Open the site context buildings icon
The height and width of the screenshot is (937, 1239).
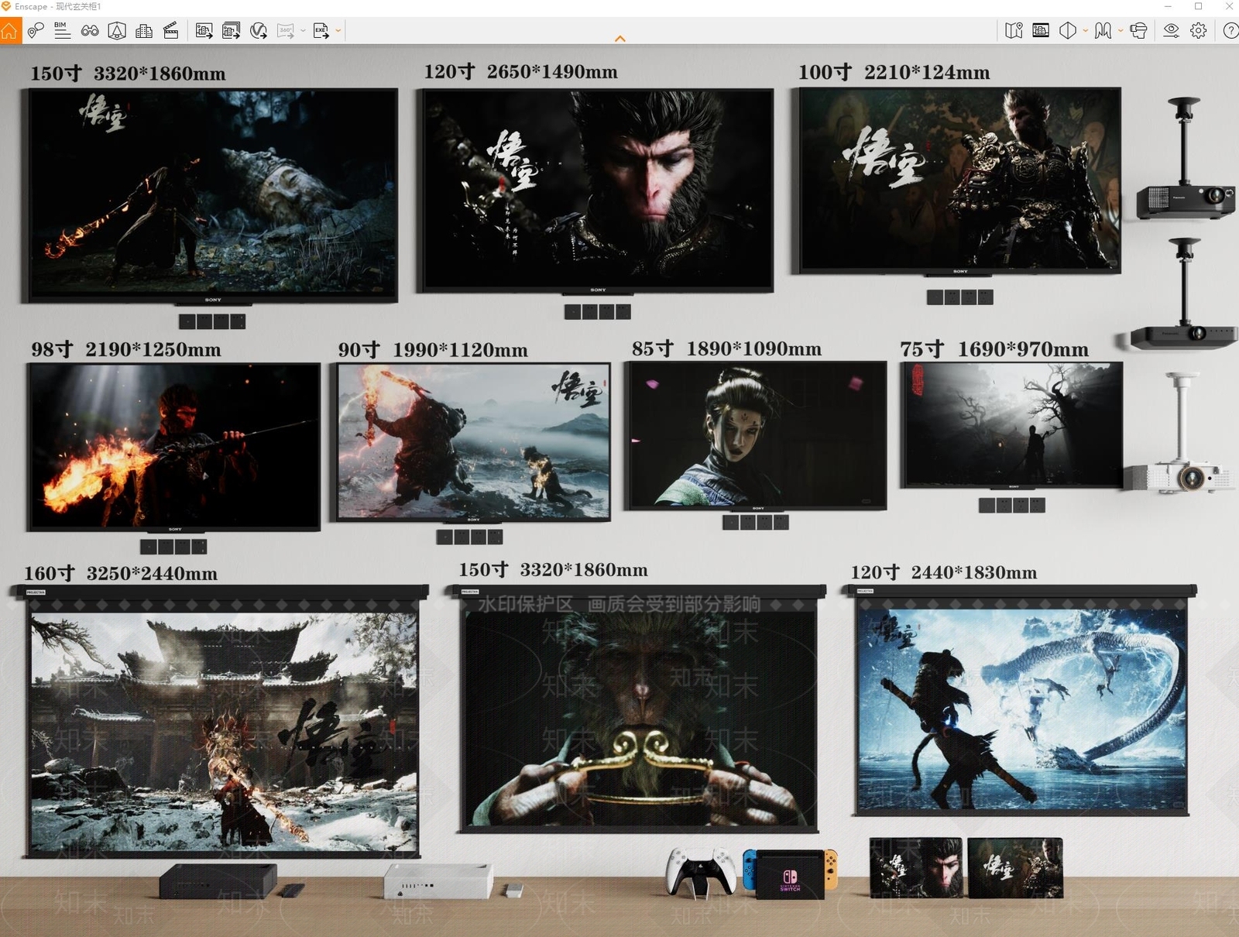[144, 31]
